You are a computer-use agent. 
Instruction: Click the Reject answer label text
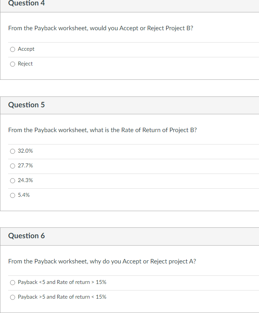click(x=25, y=64)
